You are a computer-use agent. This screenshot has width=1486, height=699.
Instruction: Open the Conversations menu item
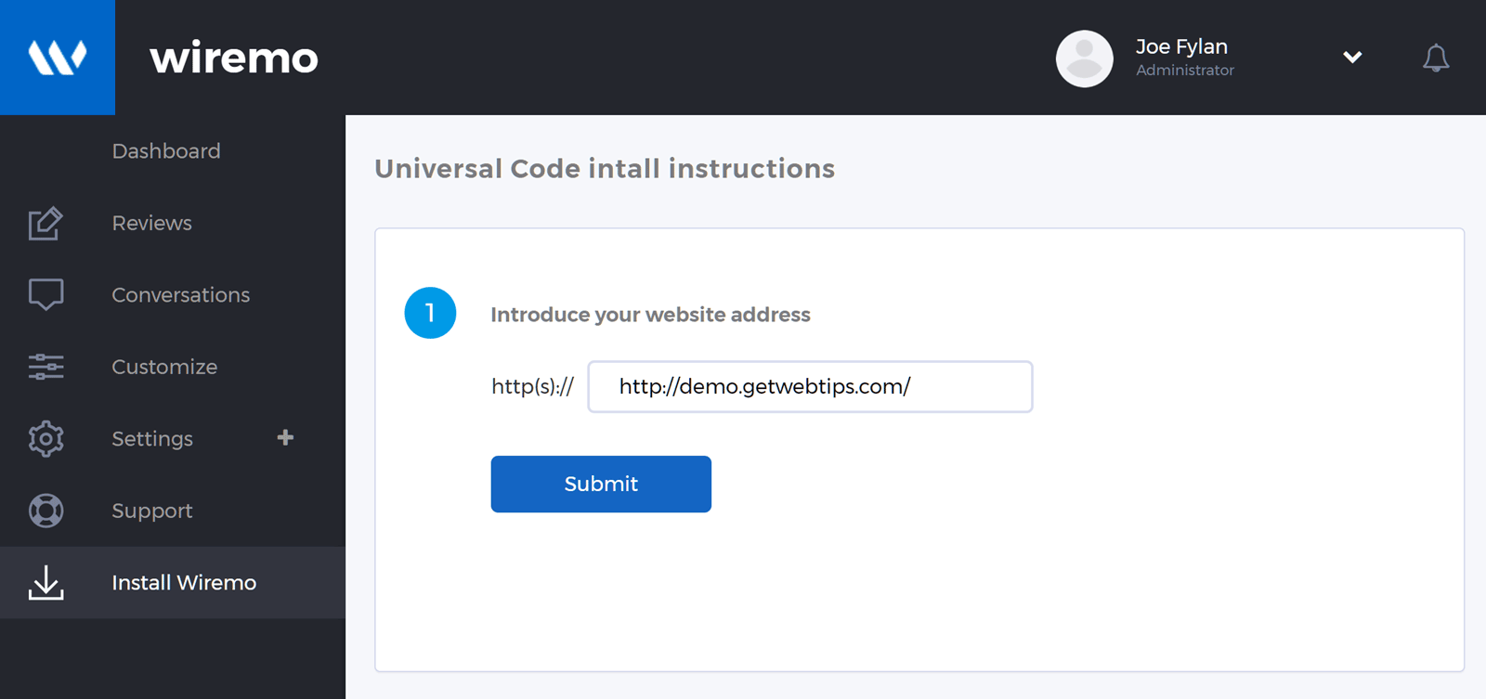pyautogui.click(x=180, y=295)
